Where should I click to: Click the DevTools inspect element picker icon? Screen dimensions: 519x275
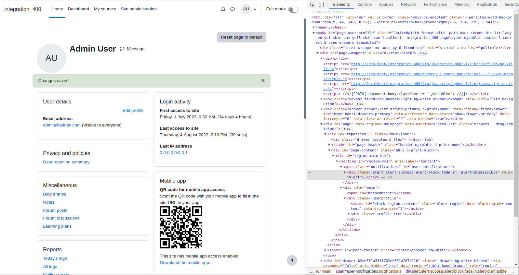313,5
